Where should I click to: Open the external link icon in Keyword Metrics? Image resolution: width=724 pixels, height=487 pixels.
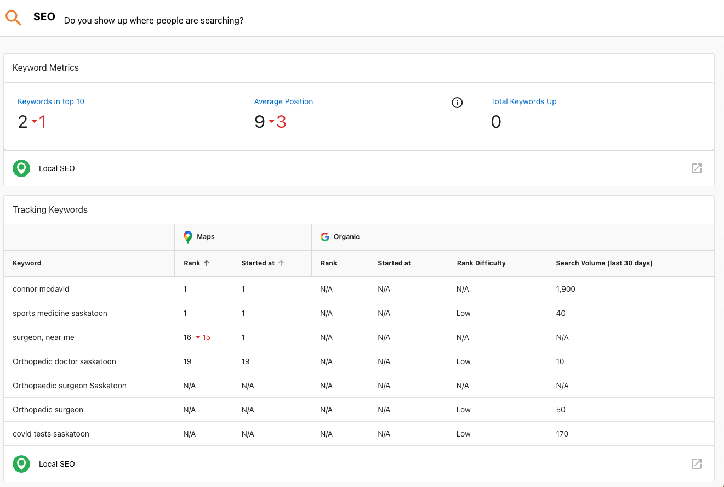696,168
